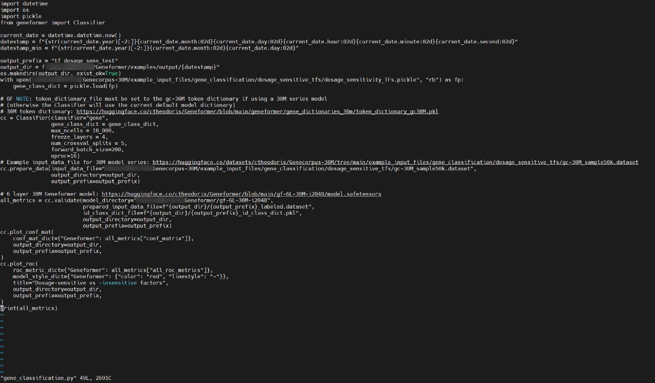Click the 'print(all_metrics)' line
This screenshot has width=655, height=383.
coord(29,308)
